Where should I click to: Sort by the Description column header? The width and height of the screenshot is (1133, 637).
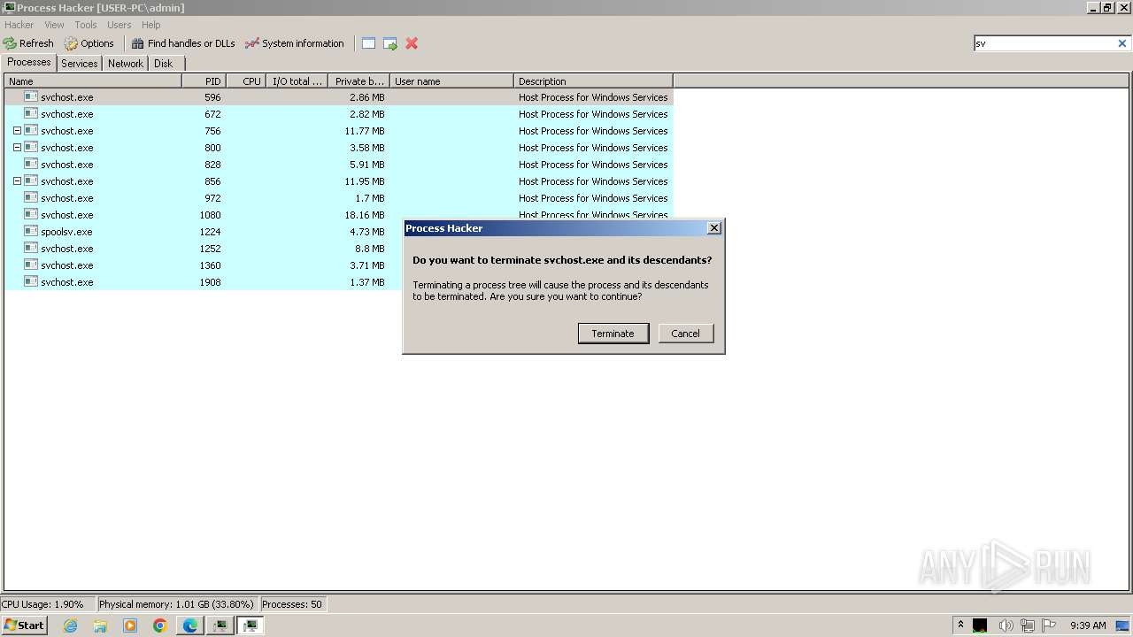point(593,81)
